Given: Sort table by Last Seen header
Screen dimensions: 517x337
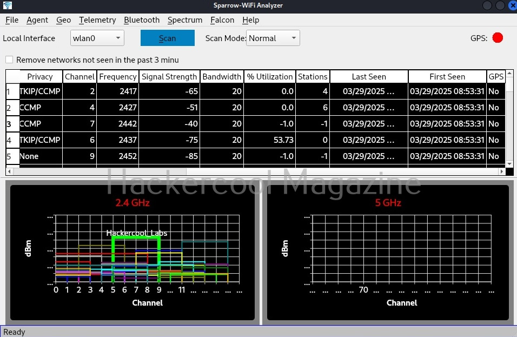Looking at the screenshot, I should (369, 76).
